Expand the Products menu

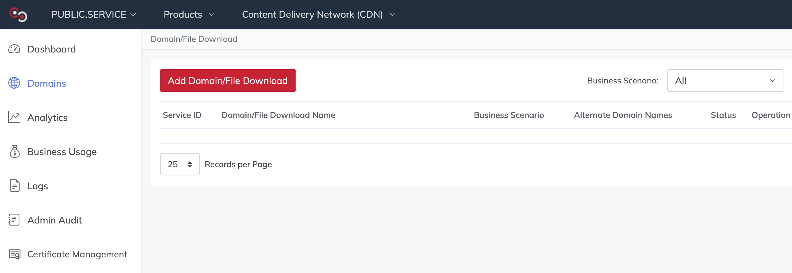(189, 14)
